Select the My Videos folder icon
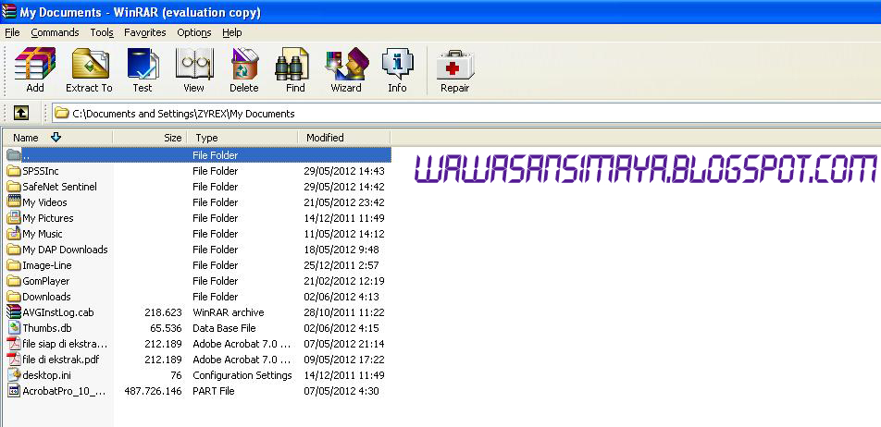 click(x=14, y=201)
